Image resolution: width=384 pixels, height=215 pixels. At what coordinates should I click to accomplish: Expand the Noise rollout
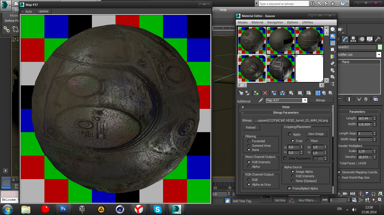click(286, 107)
